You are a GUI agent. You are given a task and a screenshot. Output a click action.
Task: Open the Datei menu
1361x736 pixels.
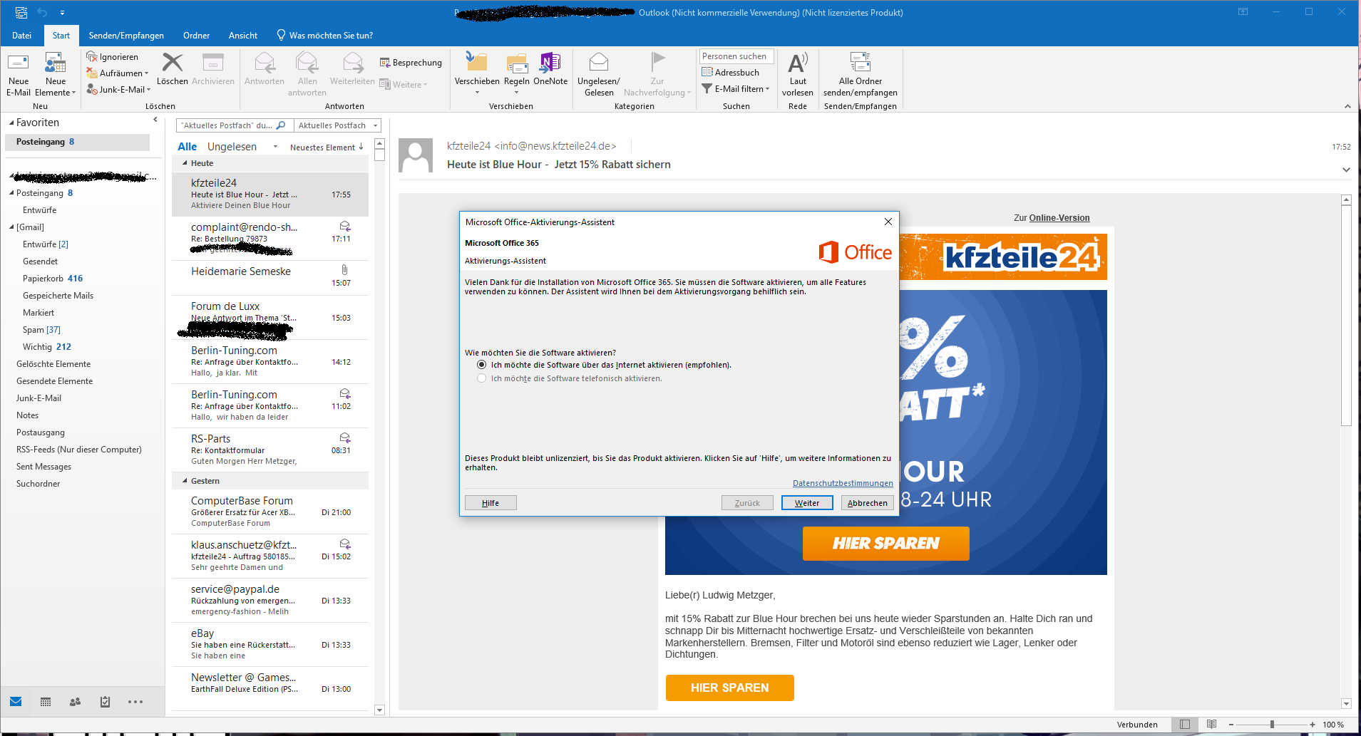[x=21, y=35]
